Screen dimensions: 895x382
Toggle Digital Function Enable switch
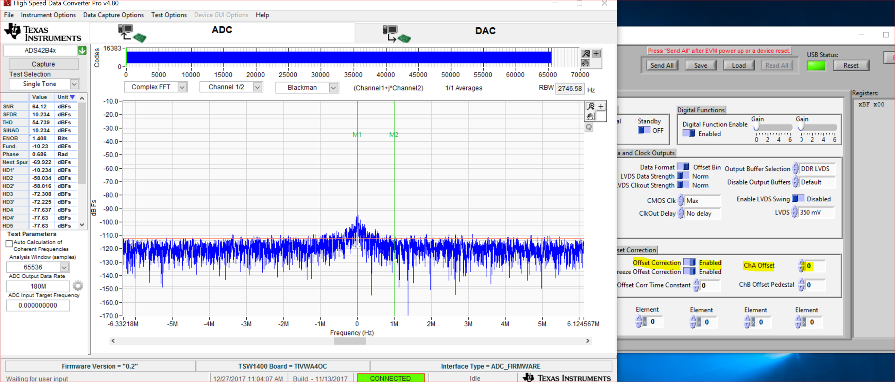[689, 133]
